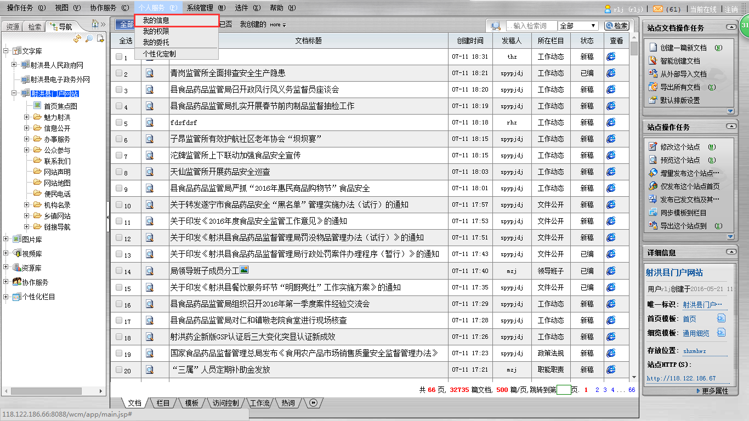Viewport: 749px width, 421px height.
Task: Click the 输入检索词 search input field
Action: click(x=530, y=26)
